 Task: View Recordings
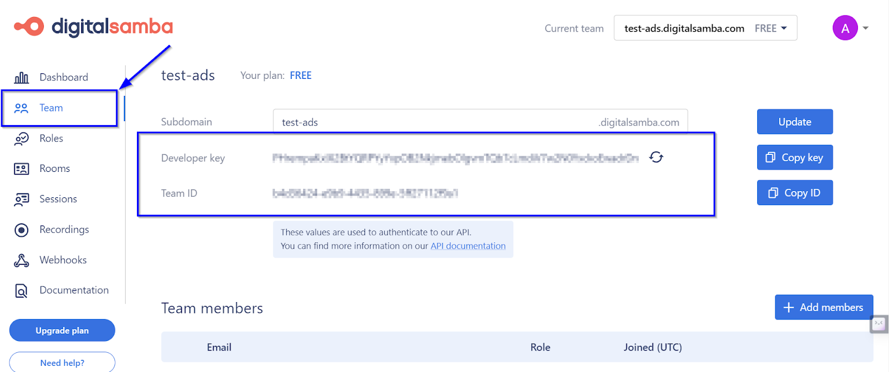pos(64,229)
